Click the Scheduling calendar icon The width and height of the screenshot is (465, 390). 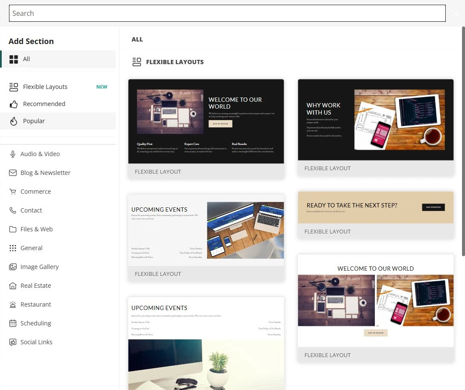coord(13,323)
